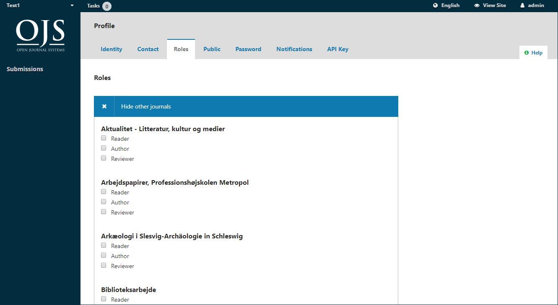Check Reader under Biblioteksarbejde
558x305 pixels.
[x=104, y=299]
